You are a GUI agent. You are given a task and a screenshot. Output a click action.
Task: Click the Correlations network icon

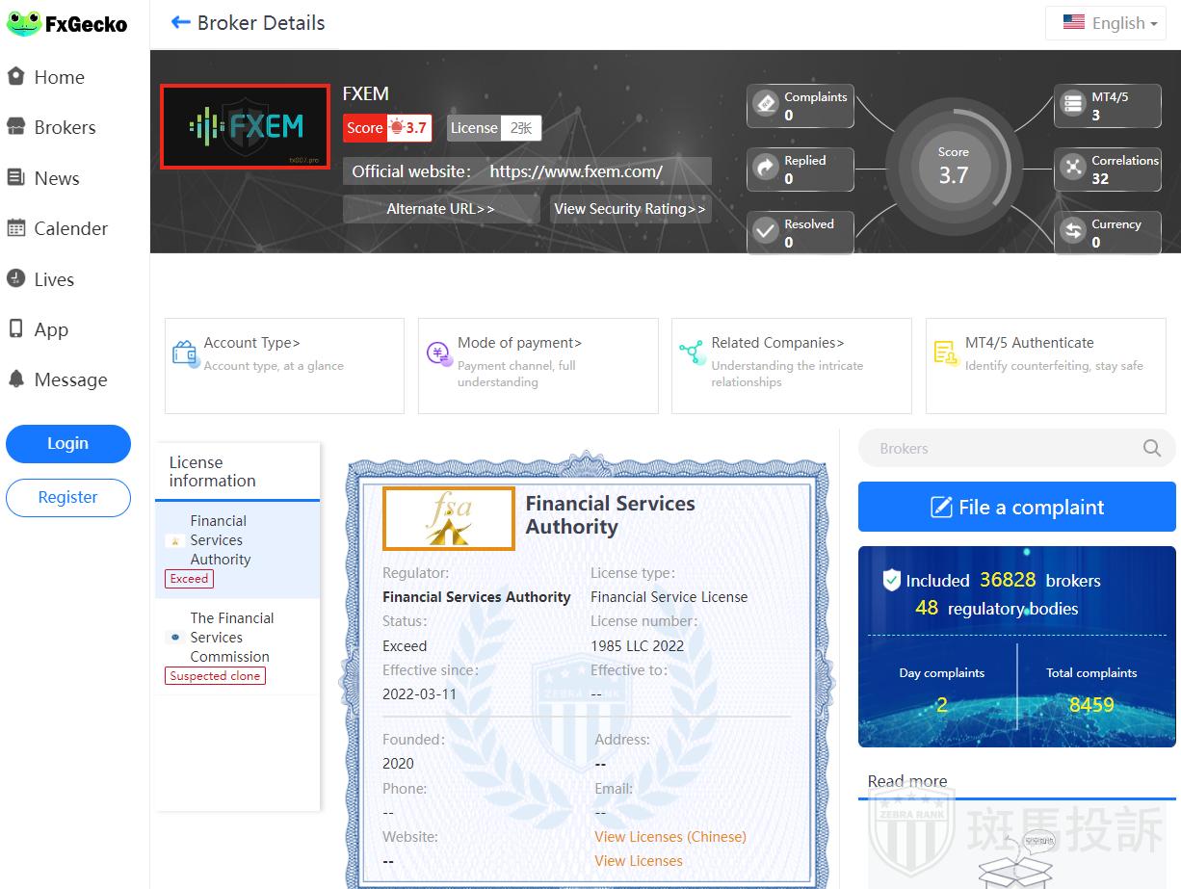click(1072, 168)
